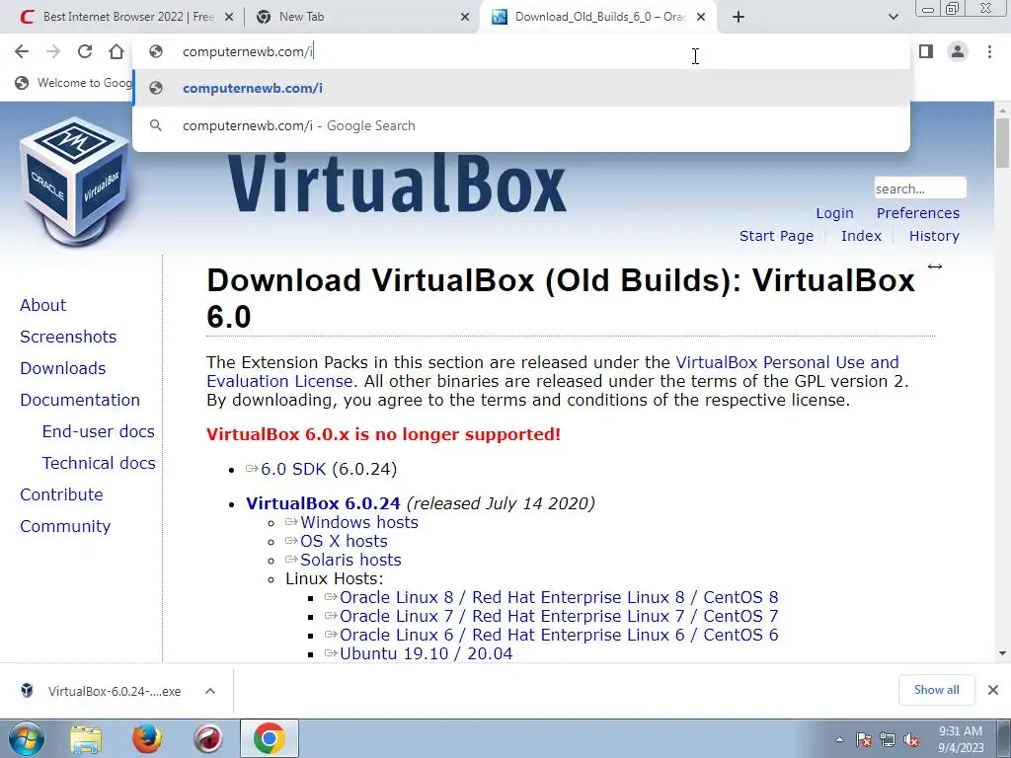The image size is (1011, 758).
Task: Open VirtualBox 6.0.24 changelog link
Action: [323, 503]
